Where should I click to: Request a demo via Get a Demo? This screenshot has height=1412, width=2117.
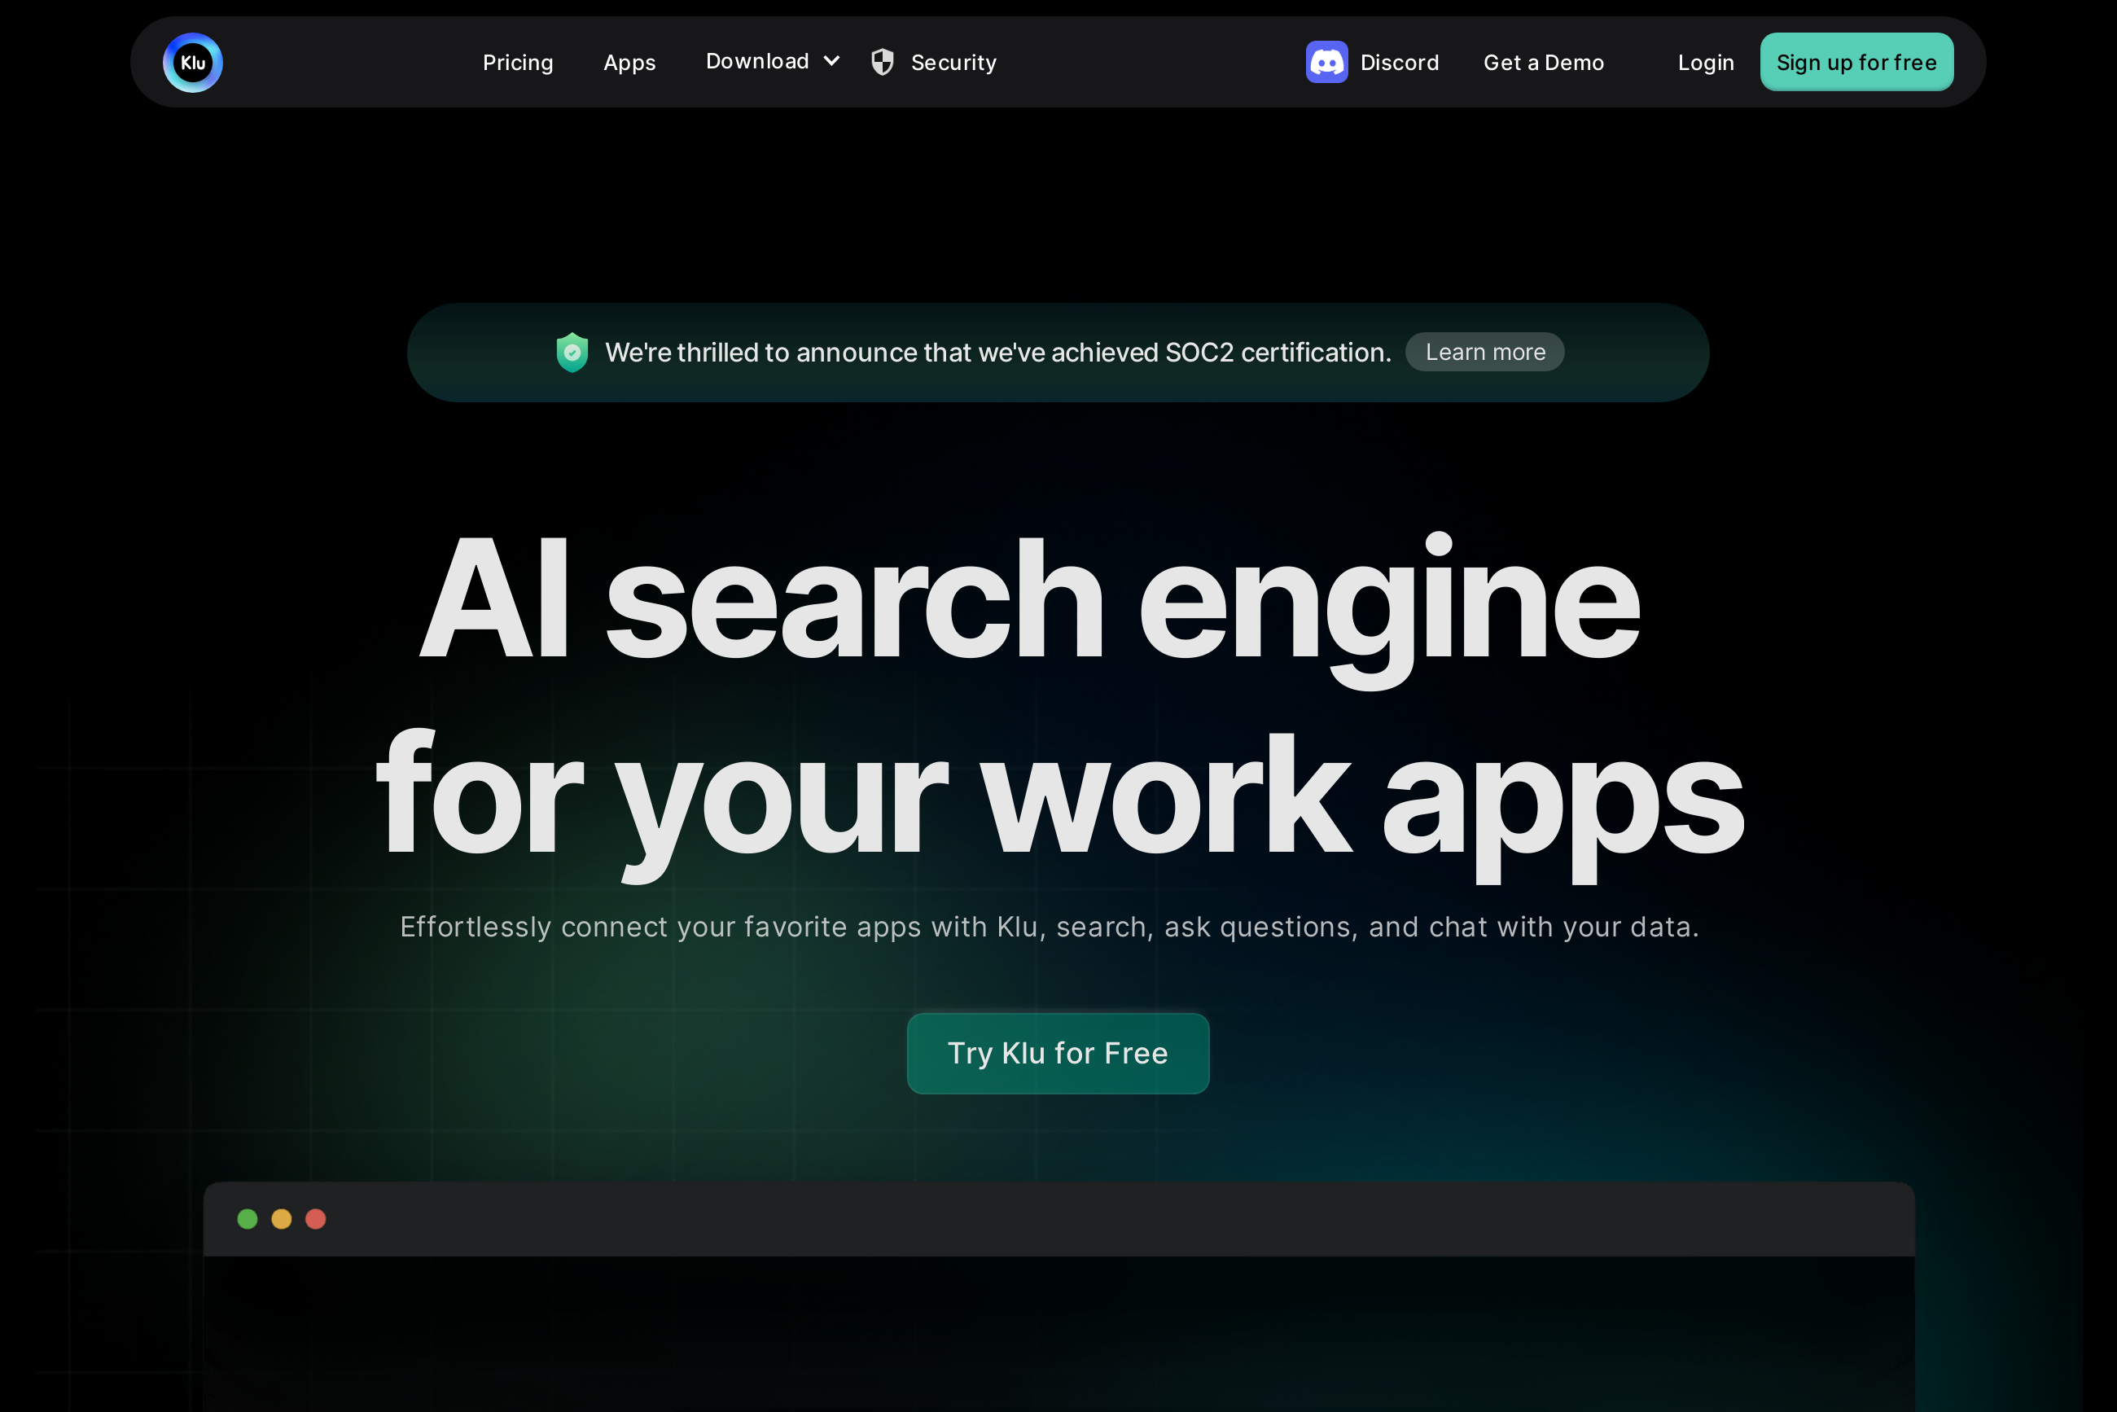1544,63
